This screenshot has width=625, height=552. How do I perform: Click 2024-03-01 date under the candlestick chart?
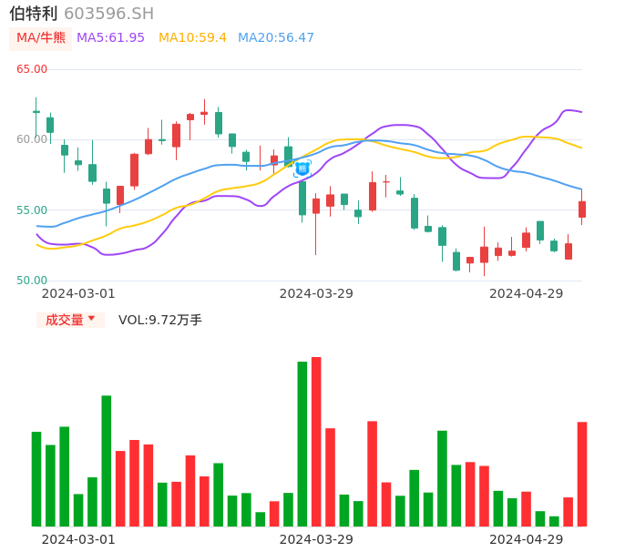78,293
